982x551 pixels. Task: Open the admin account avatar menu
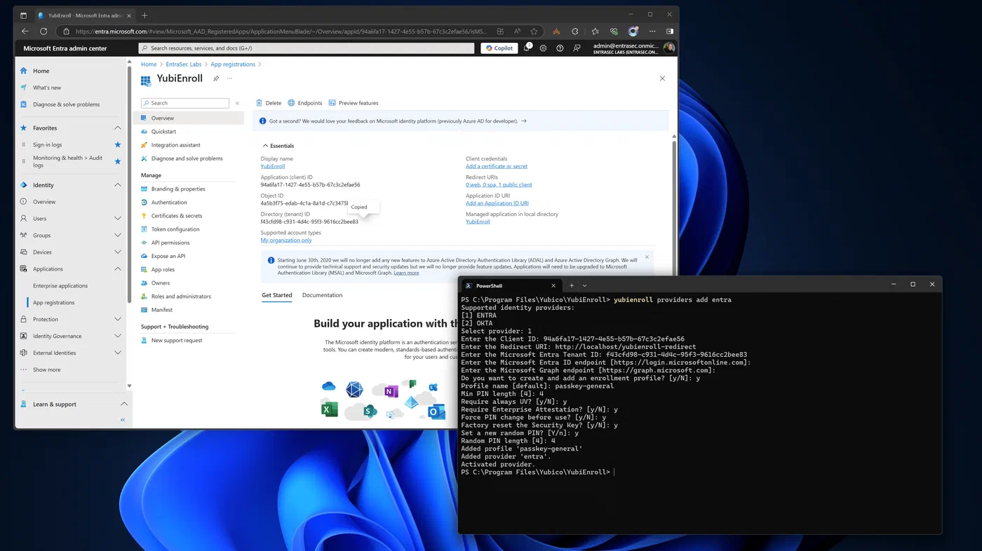pyautogui.click(x=668, y=48)
